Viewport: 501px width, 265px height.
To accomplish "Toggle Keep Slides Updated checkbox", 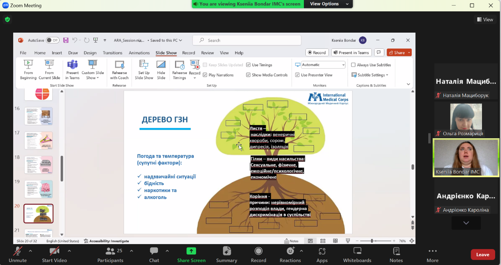I will pos(205,65).
